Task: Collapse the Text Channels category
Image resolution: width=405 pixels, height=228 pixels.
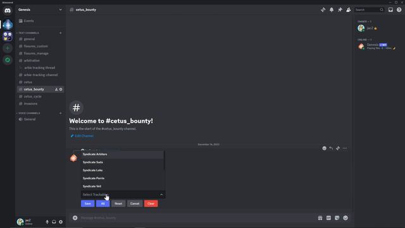Action: pyautogui.click(x=28, y=33)
